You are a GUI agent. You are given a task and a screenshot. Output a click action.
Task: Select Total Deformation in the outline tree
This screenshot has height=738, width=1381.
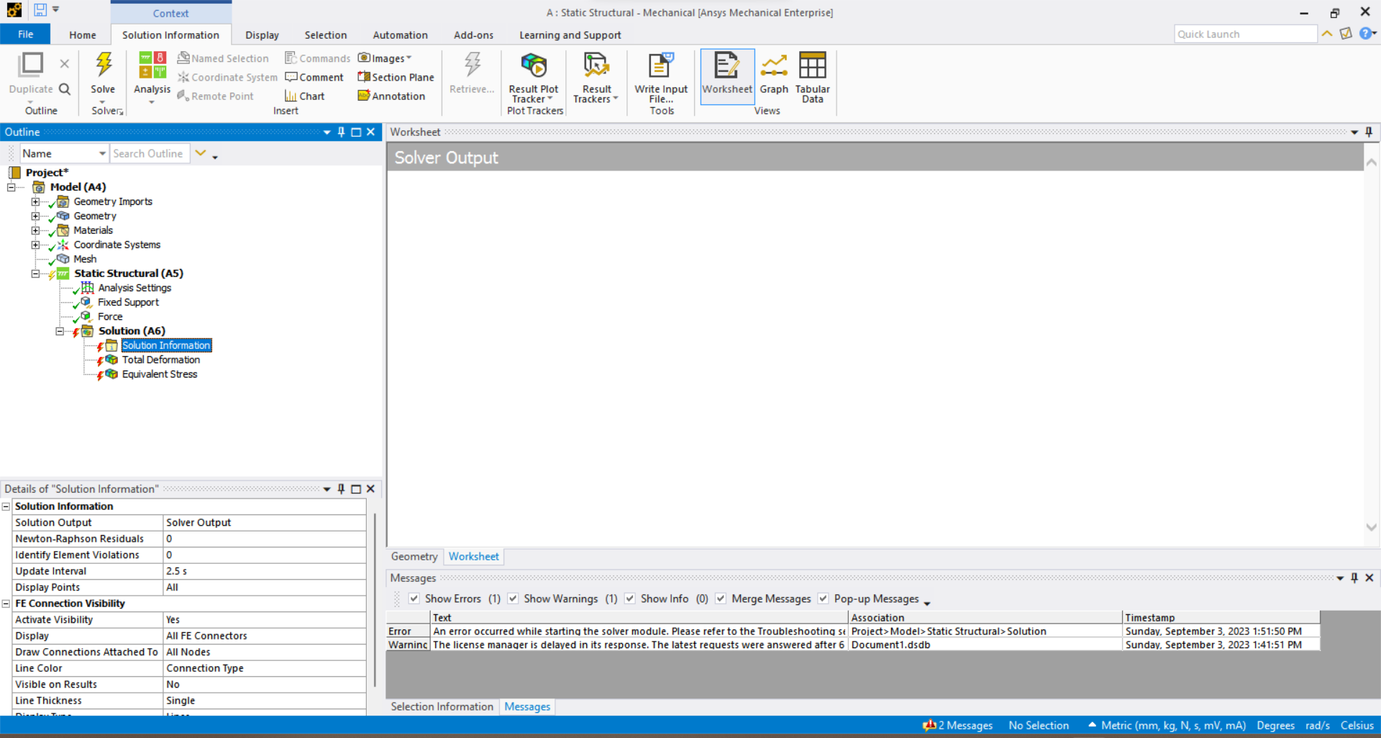tap(160, 360)
